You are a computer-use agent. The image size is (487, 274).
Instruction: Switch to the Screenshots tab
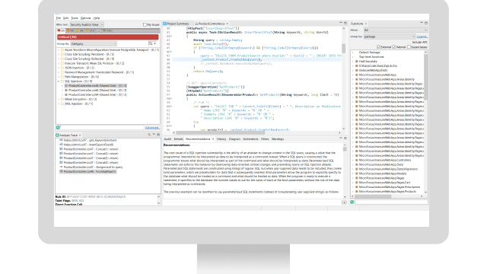pos(250,139)
